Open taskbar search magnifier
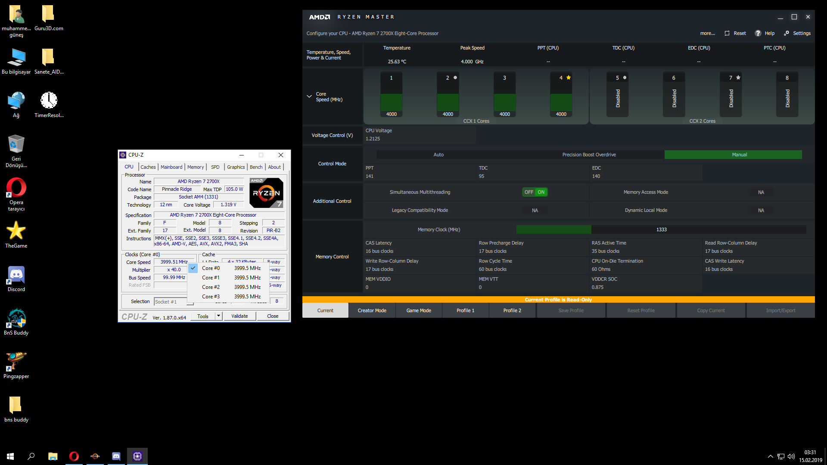 pos(31,456)
